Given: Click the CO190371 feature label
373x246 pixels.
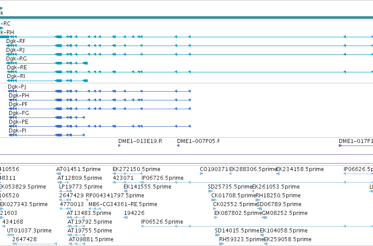Looking at the screenshot, I should pos(214,169).
